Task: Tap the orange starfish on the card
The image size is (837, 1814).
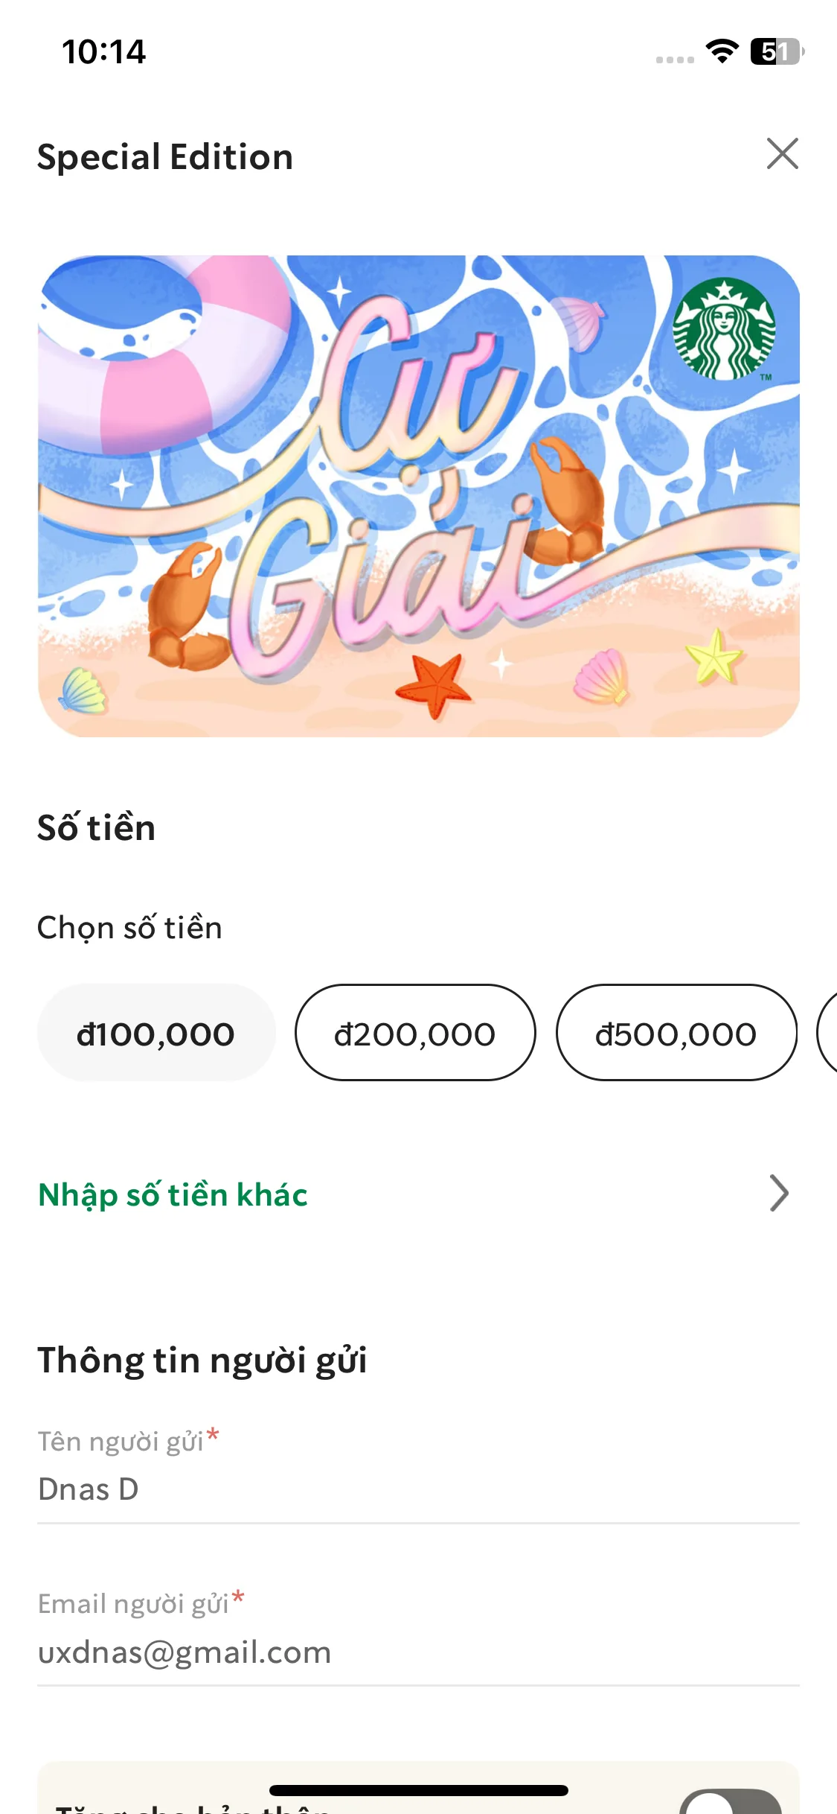Action: [434, 685]
